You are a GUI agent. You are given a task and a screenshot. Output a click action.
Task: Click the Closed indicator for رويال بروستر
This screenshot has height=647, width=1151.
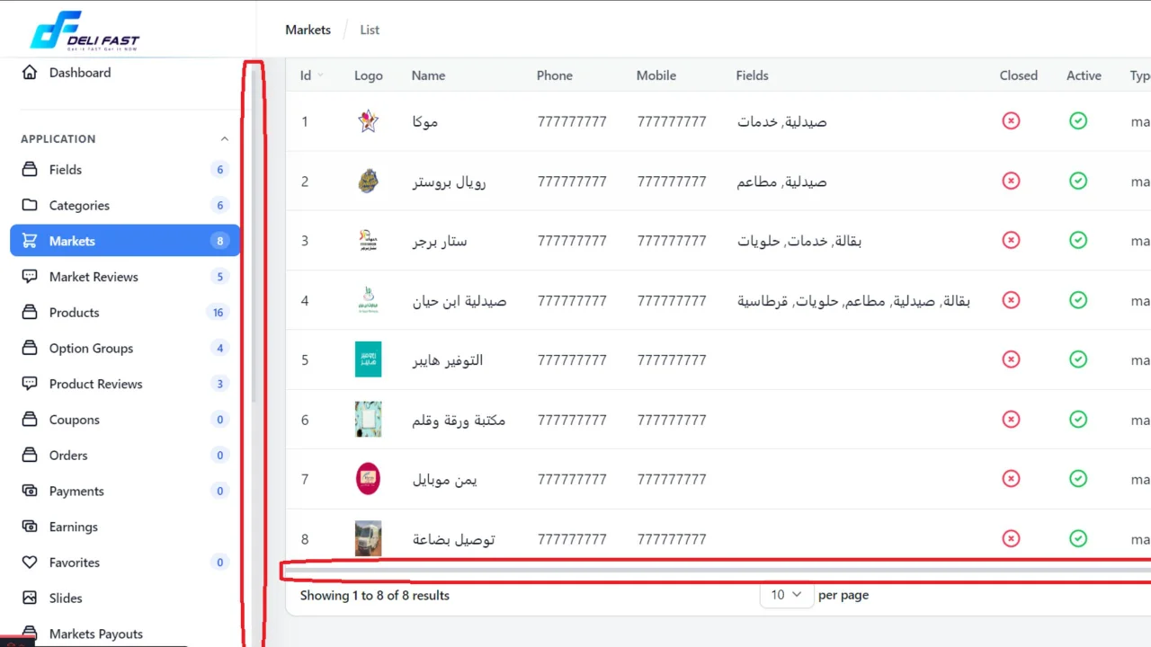tap(1010, 181)
